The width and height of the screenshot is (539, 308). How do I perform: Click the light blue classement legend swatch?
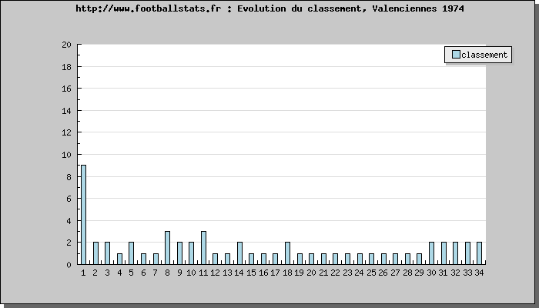456,55
